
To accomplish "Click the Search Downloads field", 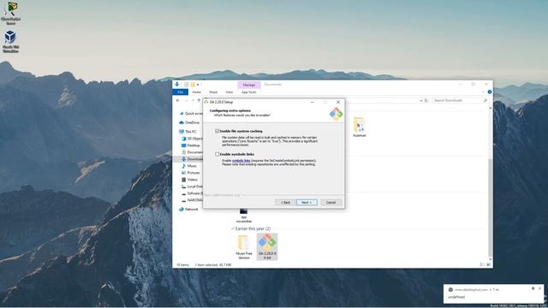I will pos(461,101).
